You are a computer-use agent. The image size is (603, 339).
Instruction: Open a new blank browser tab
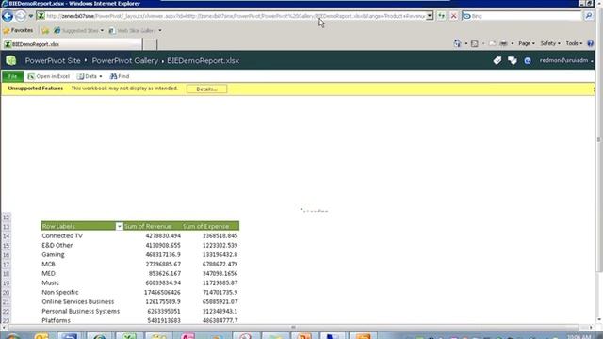(x=150, y=44)
